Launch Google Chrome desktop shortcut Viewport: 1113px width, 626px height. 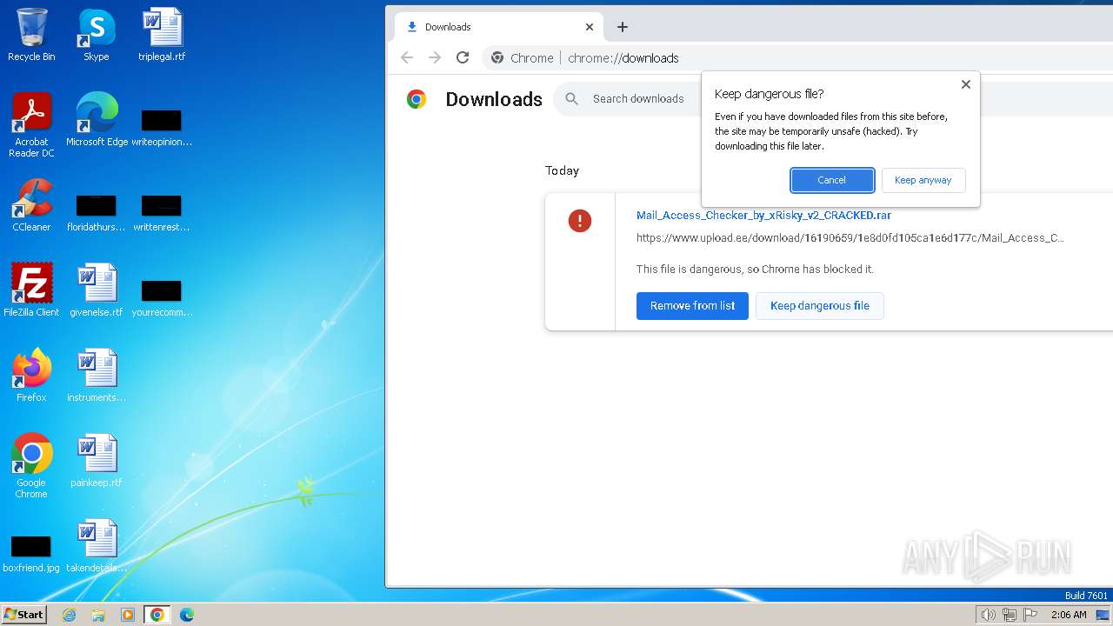tap(31, 466)
